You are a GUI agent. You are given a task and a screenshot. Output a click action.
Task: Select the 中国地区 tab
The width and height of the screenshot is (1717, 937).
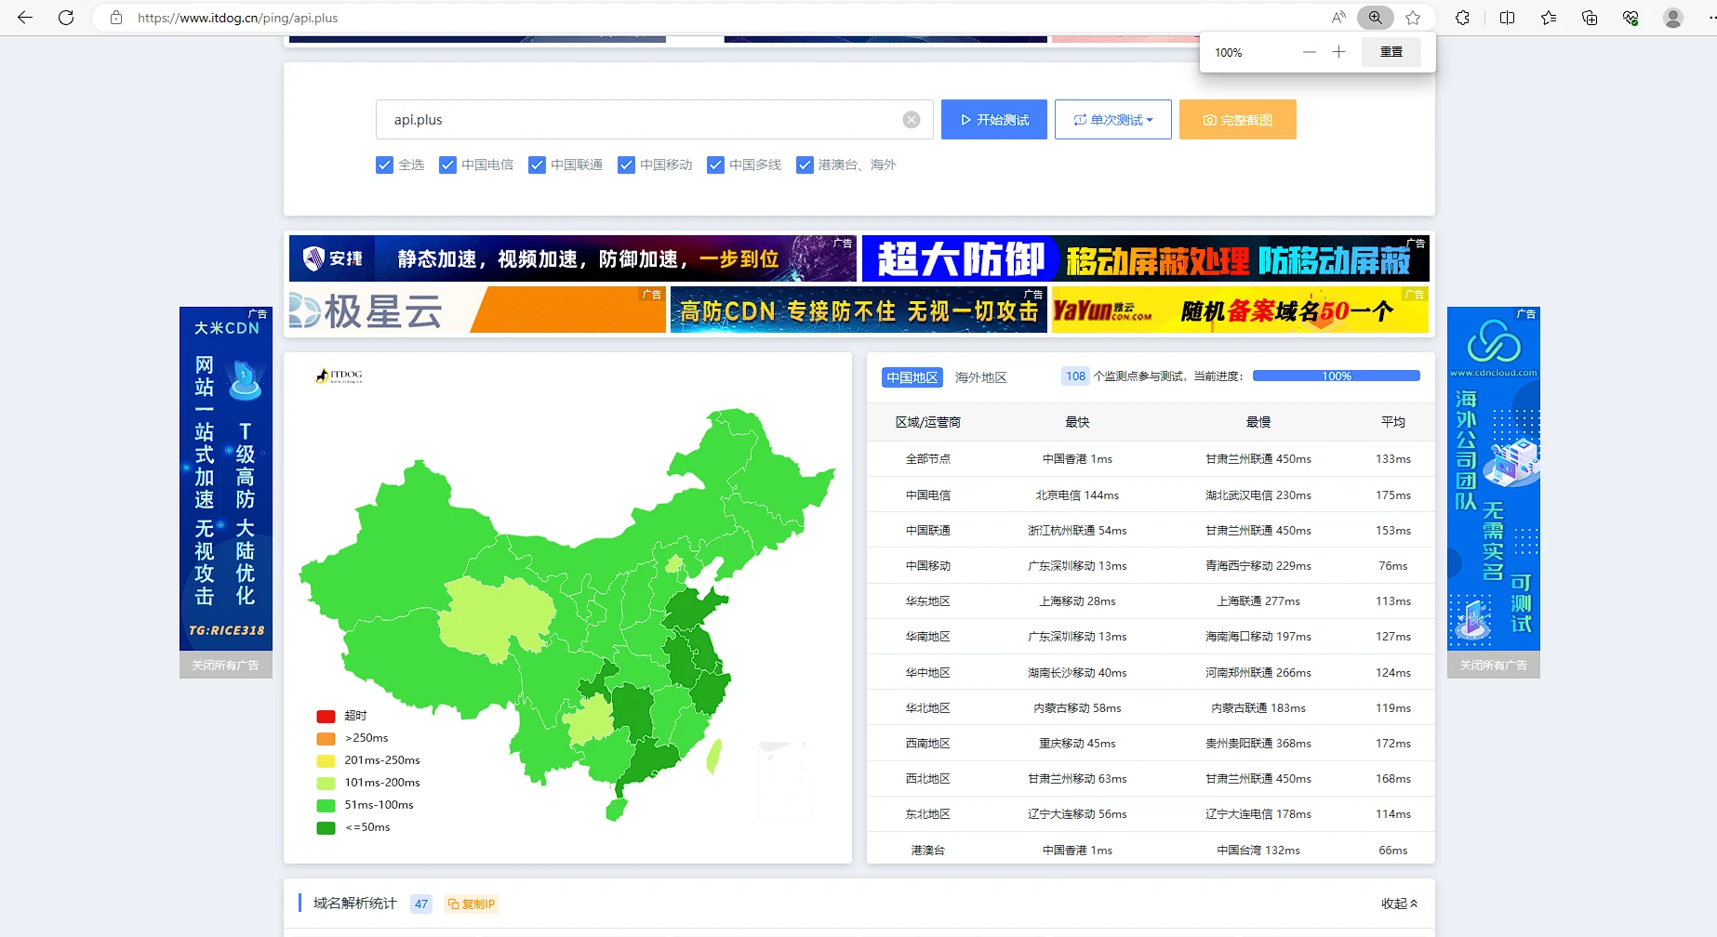[912, 377]
